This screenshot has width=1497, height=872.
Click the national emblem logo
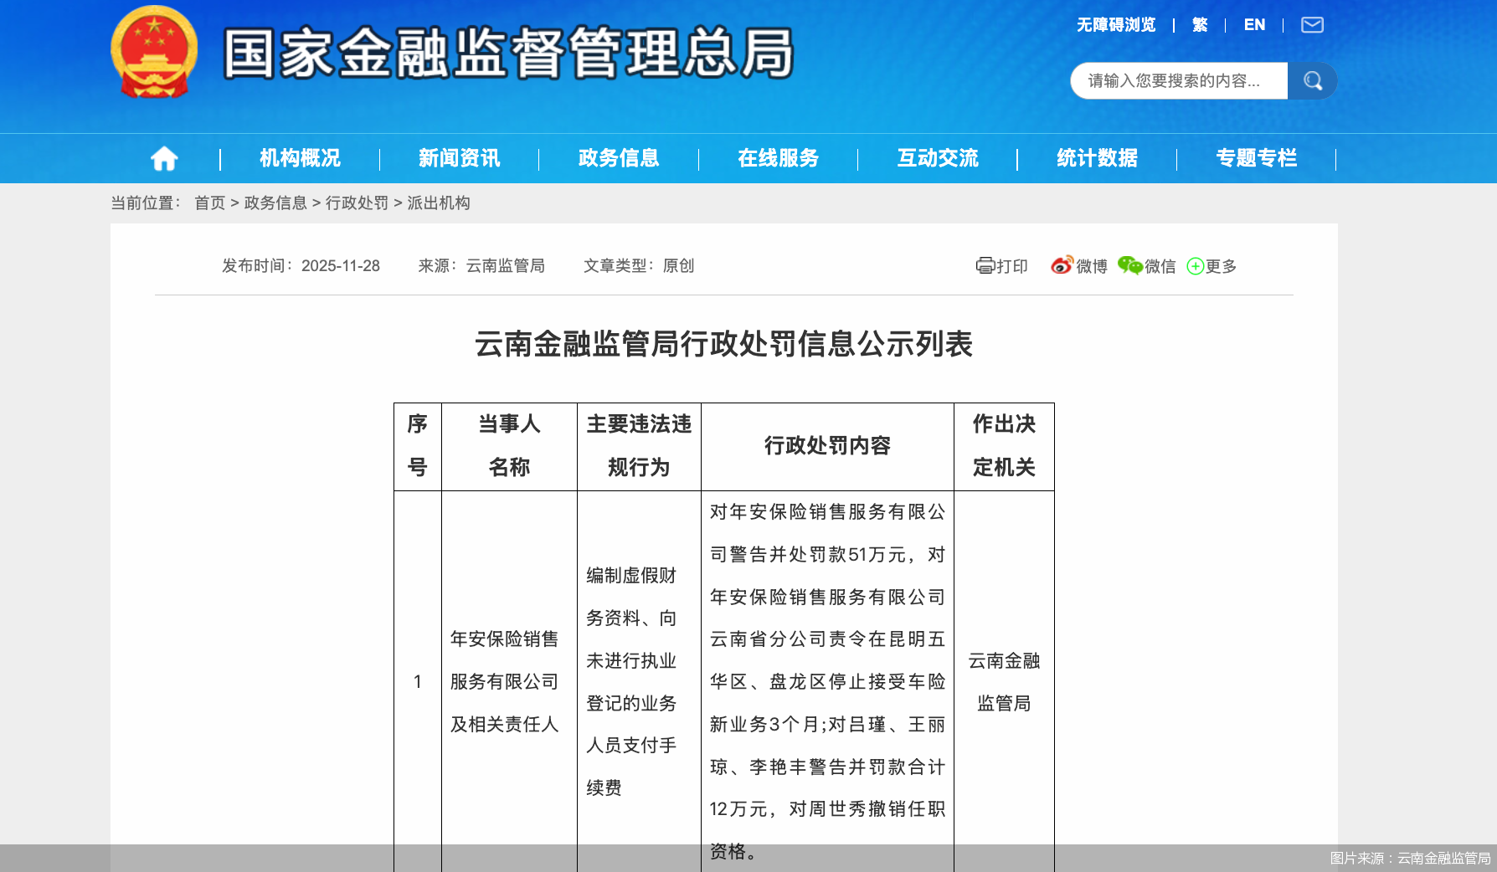(154, 52)
